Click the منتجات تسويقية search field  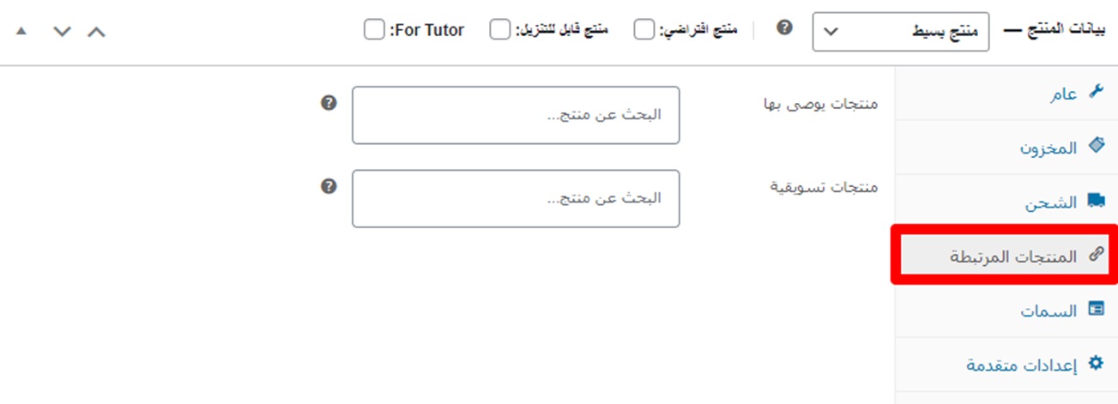[x=516, y=198]
